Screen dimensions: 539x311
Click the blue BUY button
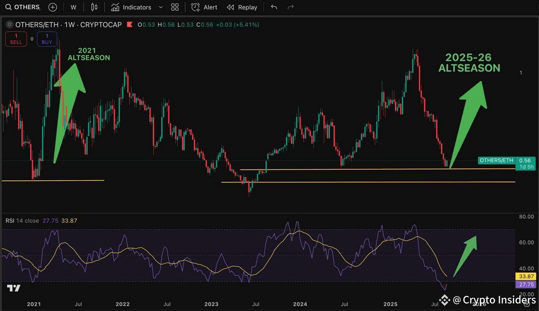(x=47, y=39)
